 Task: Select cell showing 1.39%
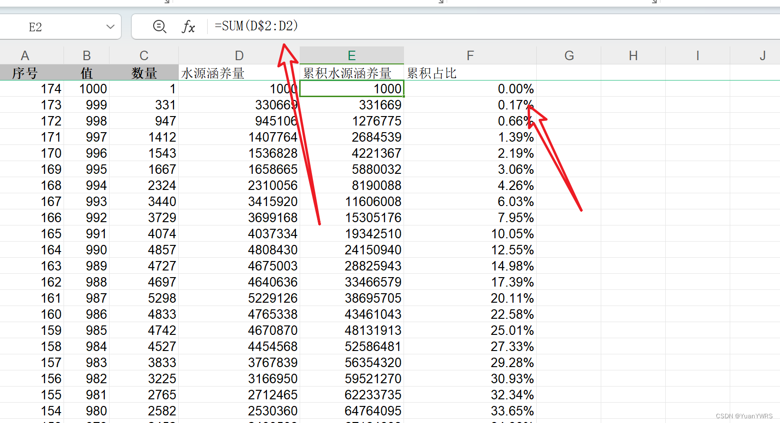point(470,137)
